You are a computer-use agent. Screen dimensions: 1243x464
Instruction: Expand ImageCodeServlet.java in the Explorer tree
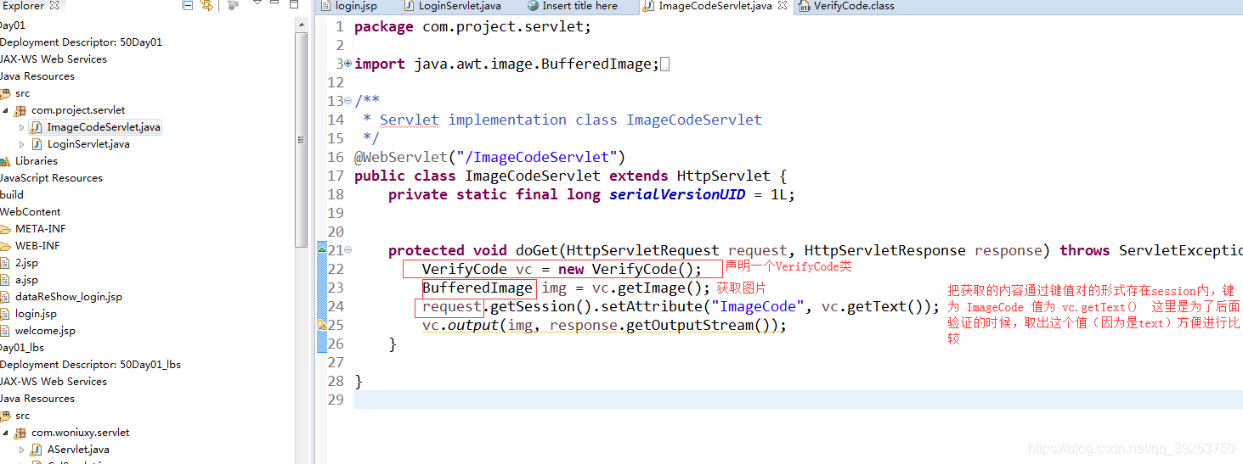coord(21,127)
